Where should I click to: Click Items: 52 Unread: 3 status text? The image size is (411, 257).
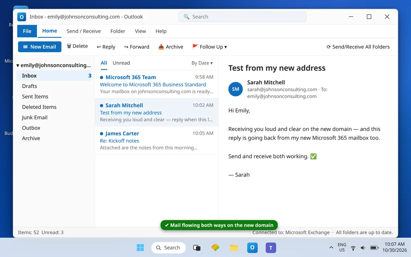[41, 233]
